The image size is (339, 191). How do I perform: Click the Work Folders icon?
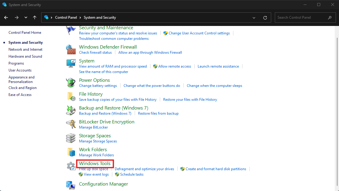coord(71,152)
